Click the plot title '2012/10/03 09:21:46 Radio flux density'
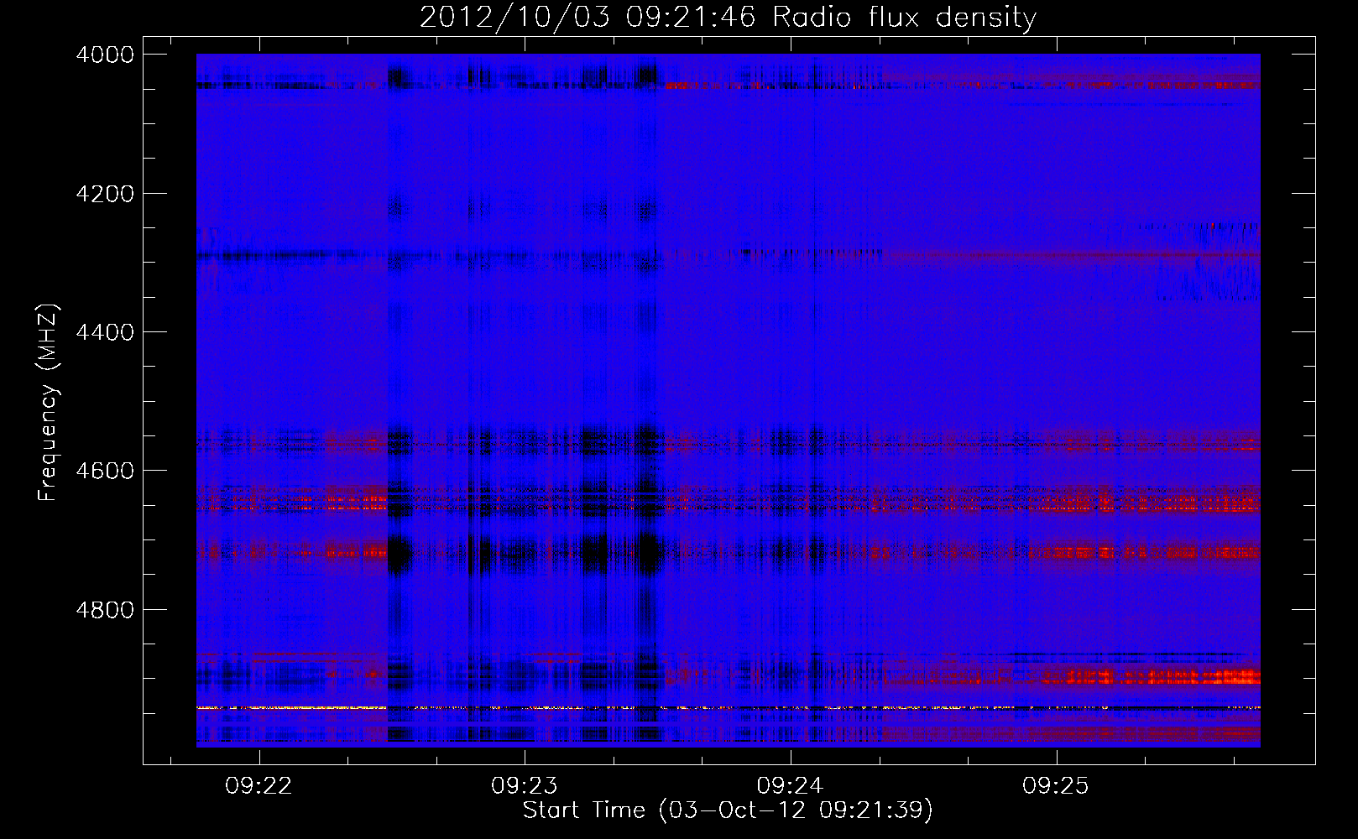Image resolution: width=1358 pixels, height=839 pixels. [728, 17]
